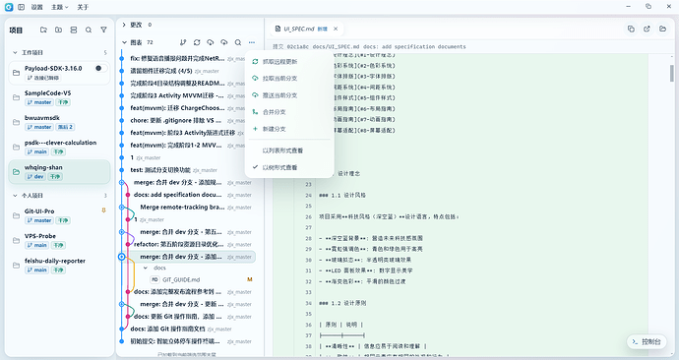The height and width of the screenshot is (360, 679).
Task: Click diff line 26 text 项目采用科技风格
Action: 389,216
